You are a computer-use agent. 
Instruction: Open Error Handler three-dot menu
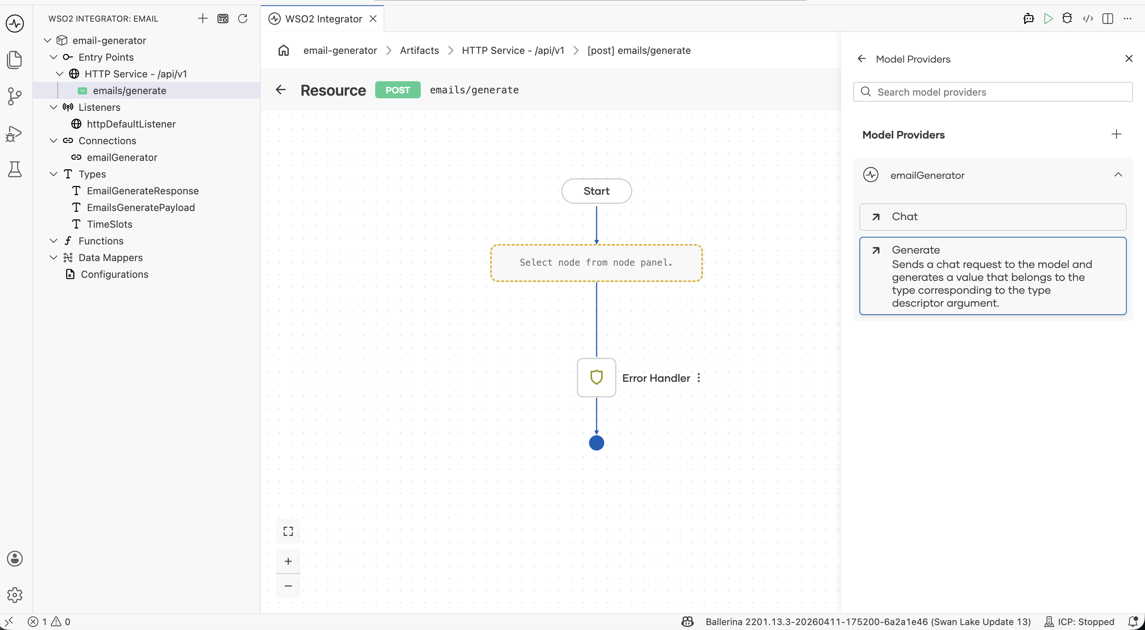[699, 378]
